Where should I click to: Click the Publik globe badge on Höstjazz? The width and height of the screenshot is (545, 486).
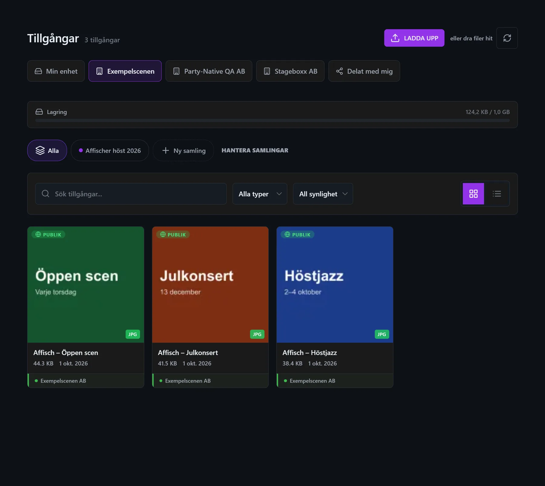click(298, 235)
